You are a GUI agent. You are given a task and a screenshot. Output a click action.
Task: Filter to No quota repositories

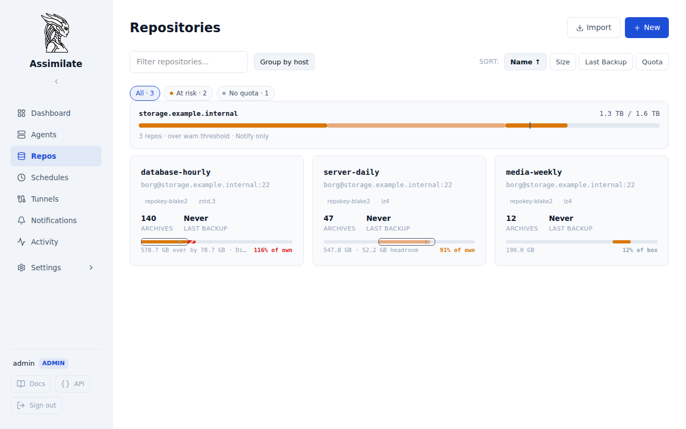245,93
